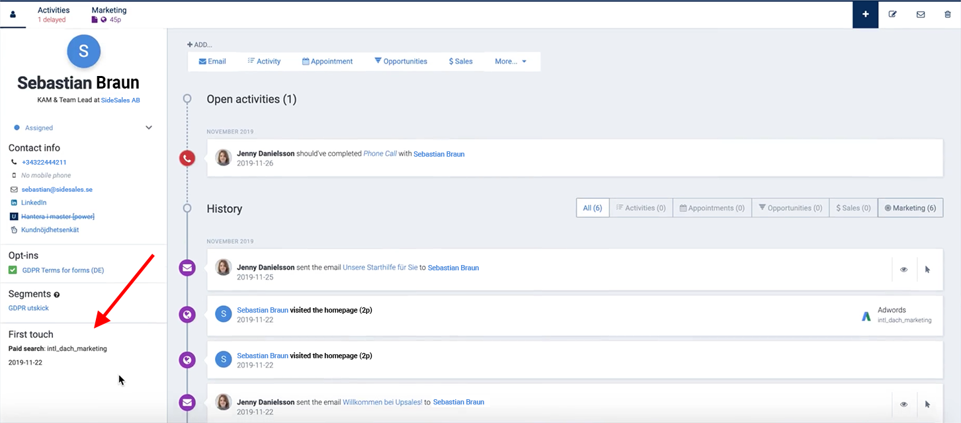
Task: Open Hantera i master [power] link
Action: 58,216
